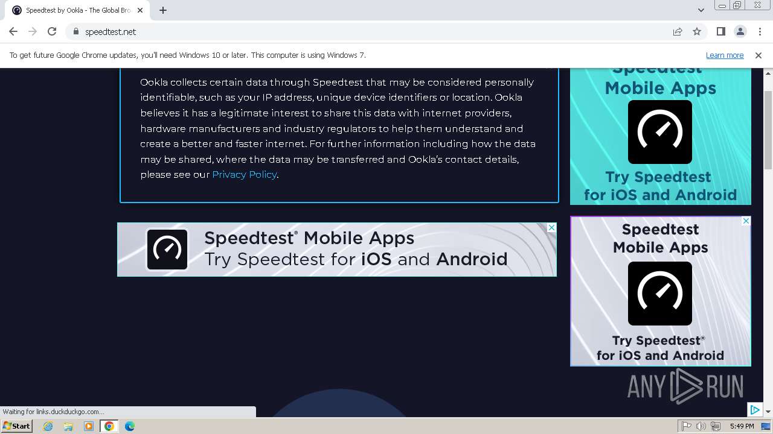
Task: Switch to Chrome in the taskbar
Action: (x=109, y=426)
